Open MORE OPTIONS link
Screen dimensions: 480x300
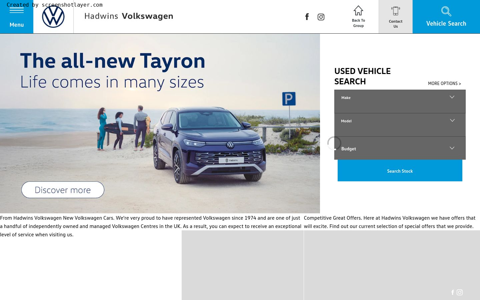coord(444,84)
